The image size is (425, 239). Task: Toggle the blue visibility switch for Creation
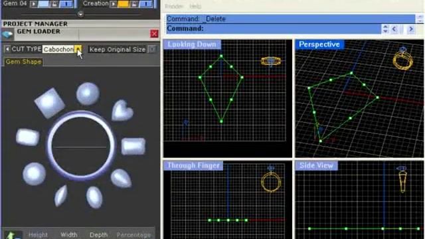(x=147, y=4)
